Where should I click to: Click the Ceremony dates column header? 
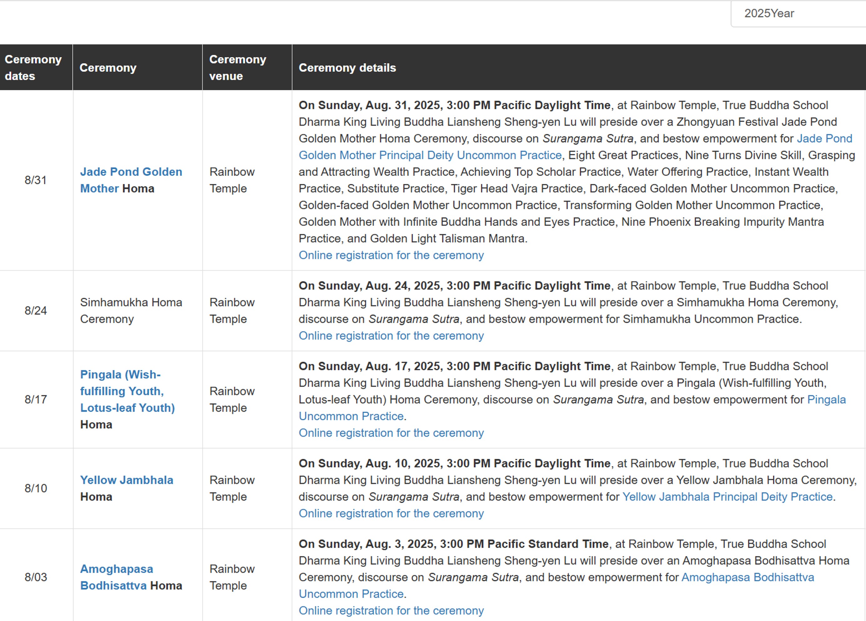click(x=36, y=67)
